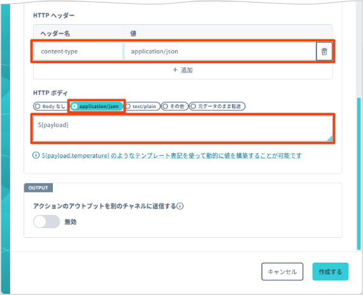
Task: Click the content-type header name field
Action: [78, 51]
